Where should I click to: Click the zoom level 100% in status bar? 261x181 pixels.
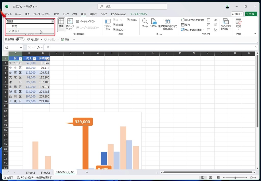[253, 177]
